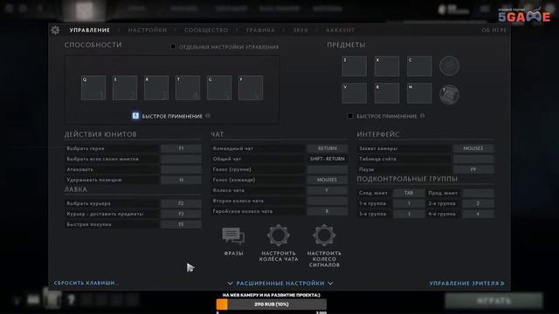Image resolution: width=559 pixels, height=314 pixels.
Task: Rebind 1-я группа key field
Action: (x=409, y=203)
